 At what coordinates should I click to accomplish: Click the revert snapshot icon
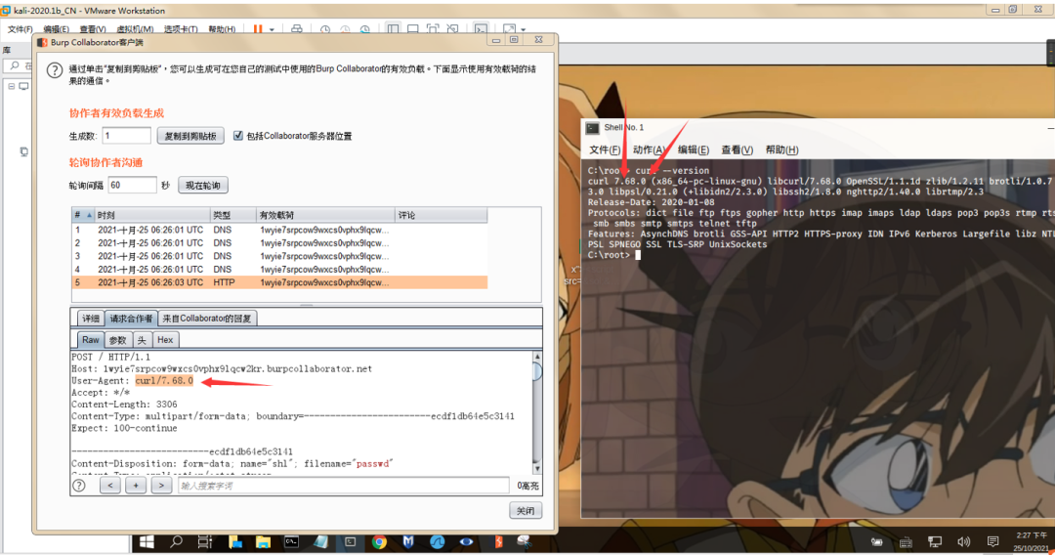345,29
